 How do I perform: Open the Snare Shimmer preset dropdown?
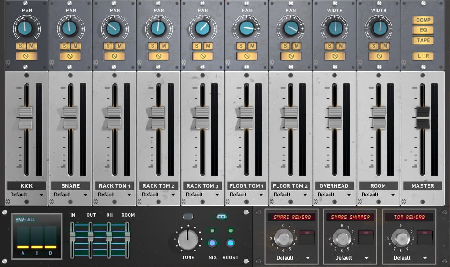coord(347,258)
